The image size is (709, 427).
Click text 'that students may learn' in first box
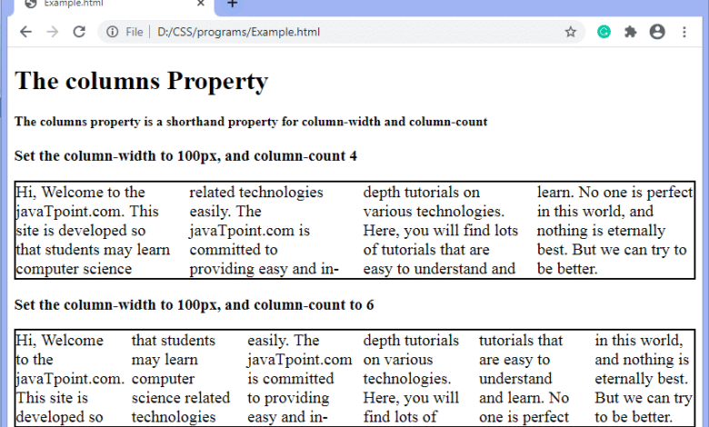point(93,250)
